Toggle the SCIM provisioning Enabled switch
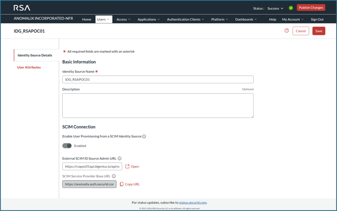Screen dimensions: 337x211 67,146
